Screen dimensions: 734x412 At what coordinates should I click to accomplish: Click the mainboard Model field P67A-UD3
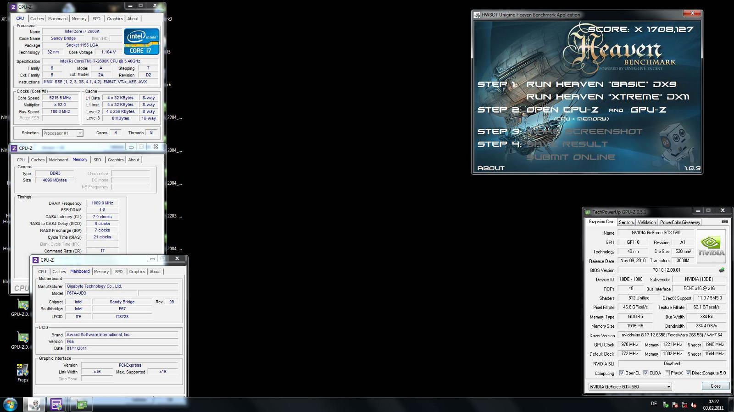(101, 293)
